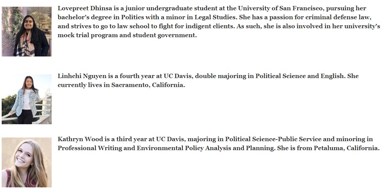Click the text Petaluma, California
The image size is (383, 190).
pyautogui.click(x=347, y=148)
